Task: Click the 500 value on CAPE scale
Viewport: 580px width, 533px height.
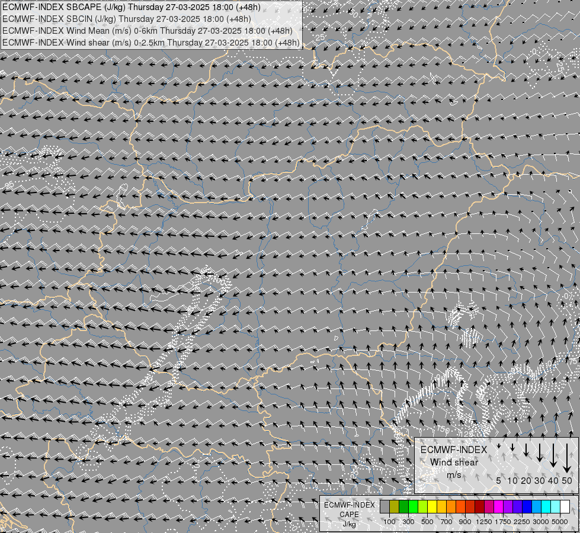Action: point(427,522)
